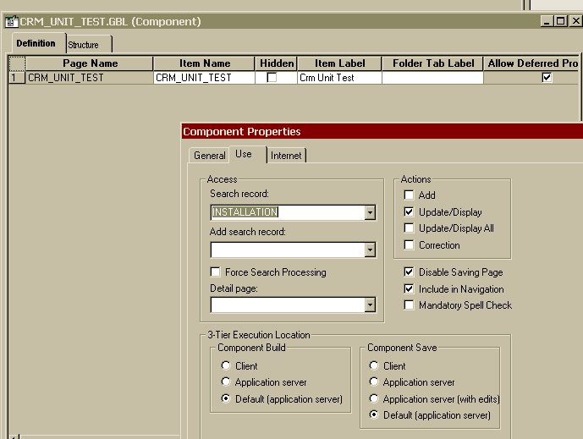Maximize the CRM_UNIT_TEST.GBL component window
583x439 pixels.
click(560, 21)
